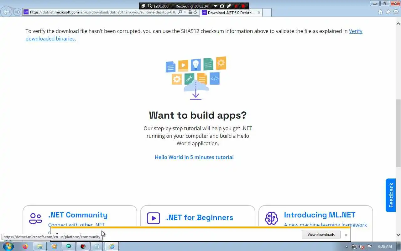Click View downloads in notification bar
Image resolution: width=401 pixels, height=251 pixels.
(321, 235)
